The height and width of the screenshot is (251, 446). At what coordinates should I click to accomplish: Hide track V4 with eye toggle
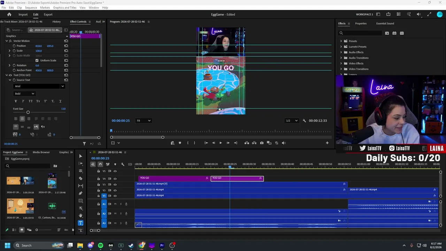(x=115, y=178)
